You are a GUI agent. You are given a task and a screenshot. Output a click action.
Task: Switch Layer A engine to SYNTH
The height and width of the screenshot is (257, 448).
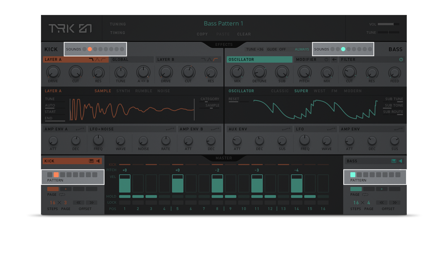tap(123, 91)
